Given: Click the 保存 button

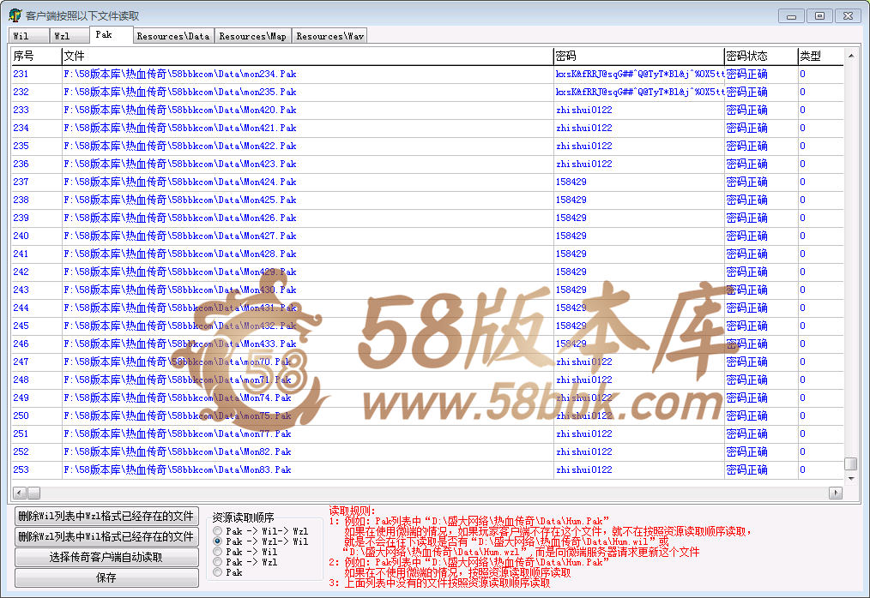Looking at the screenshot, I should tap(106, 577).
